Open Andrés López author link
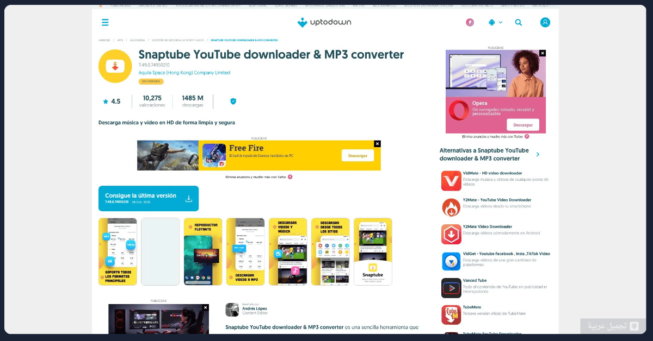 254,308
